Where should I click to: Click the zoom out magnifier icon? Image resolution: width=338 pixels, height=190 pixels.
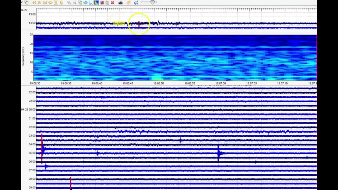75,3
